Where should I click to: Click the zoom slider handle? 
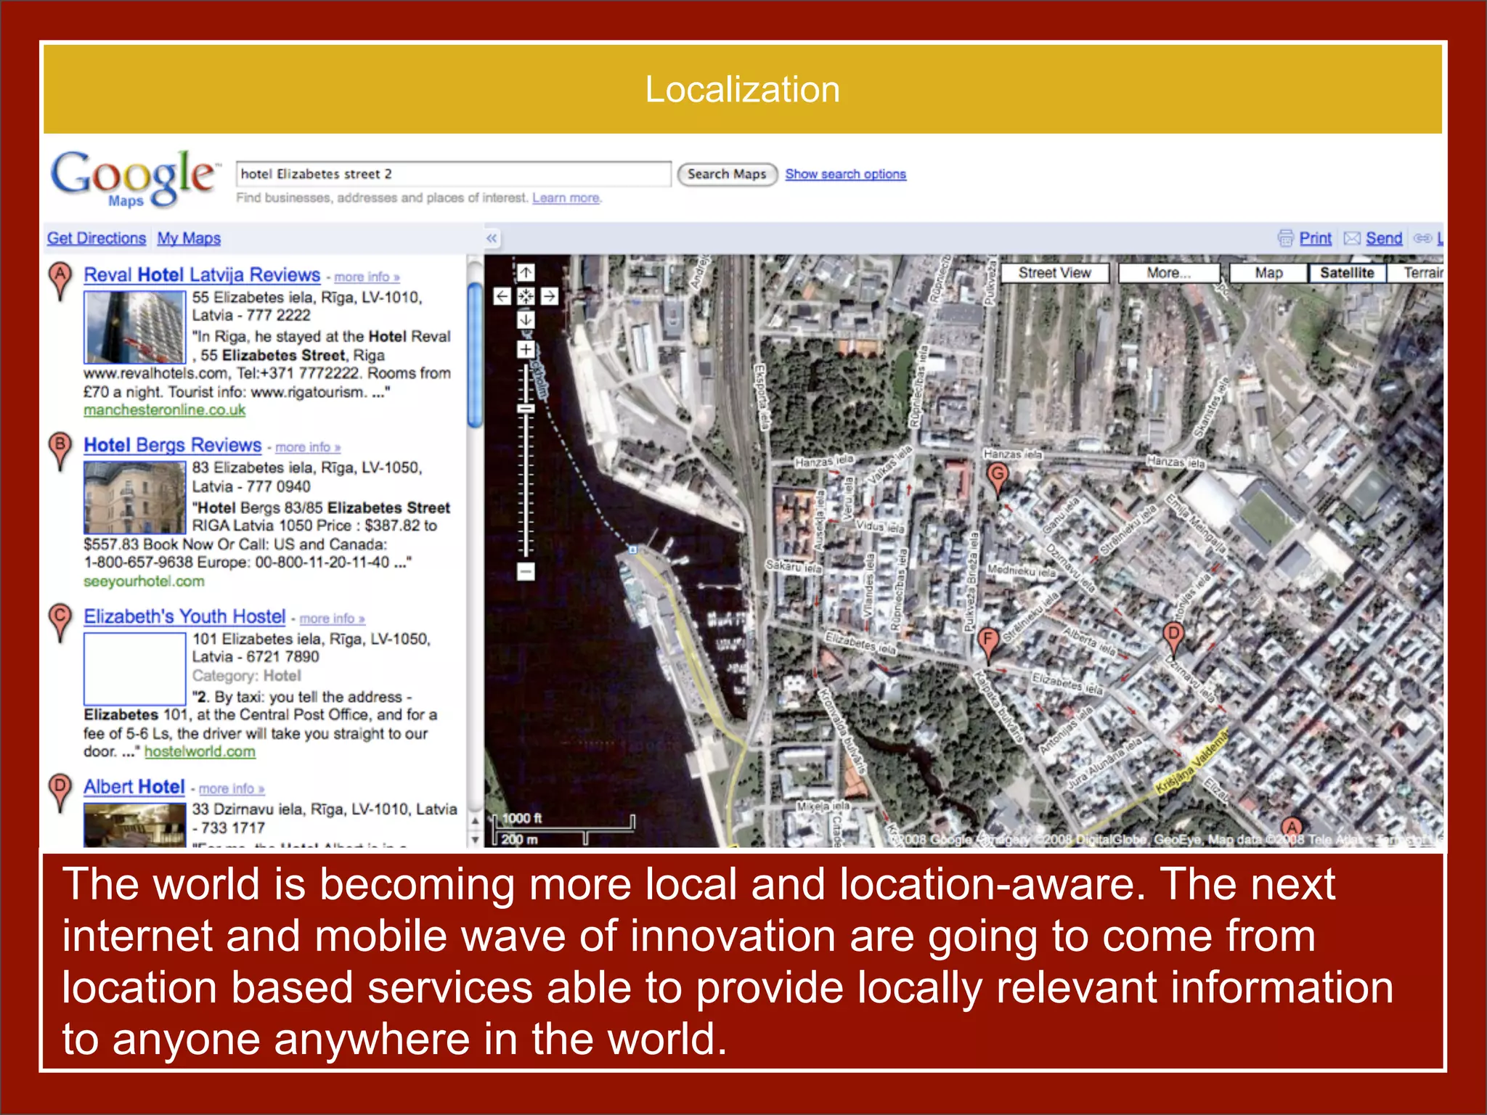526,409
